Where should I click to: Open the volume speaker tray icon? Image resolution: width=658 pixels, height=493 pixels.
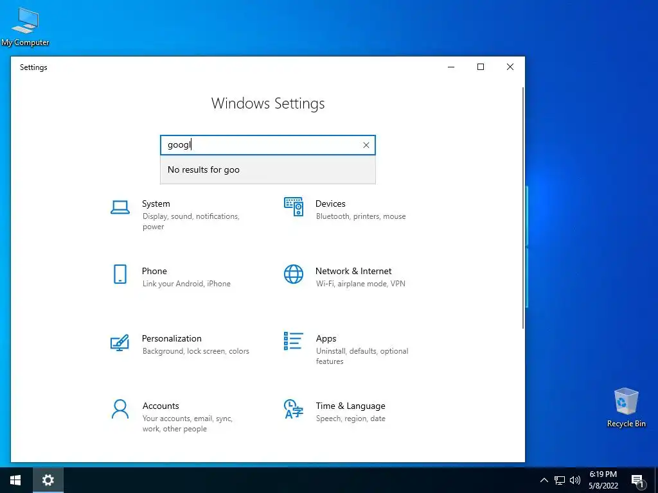tap(575, 480)
